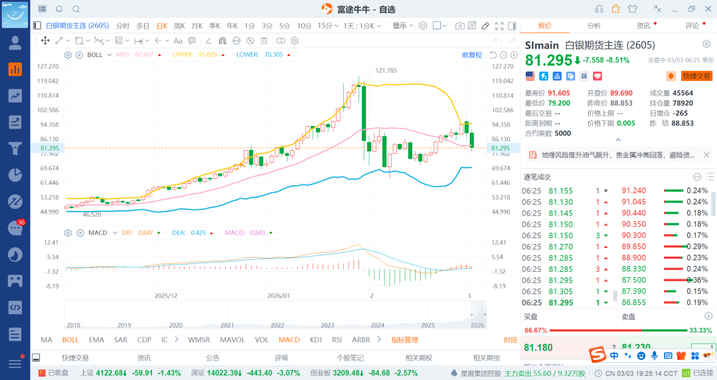Click the price alert bell icon
The image size is (717, 380).
click(670, 76)
